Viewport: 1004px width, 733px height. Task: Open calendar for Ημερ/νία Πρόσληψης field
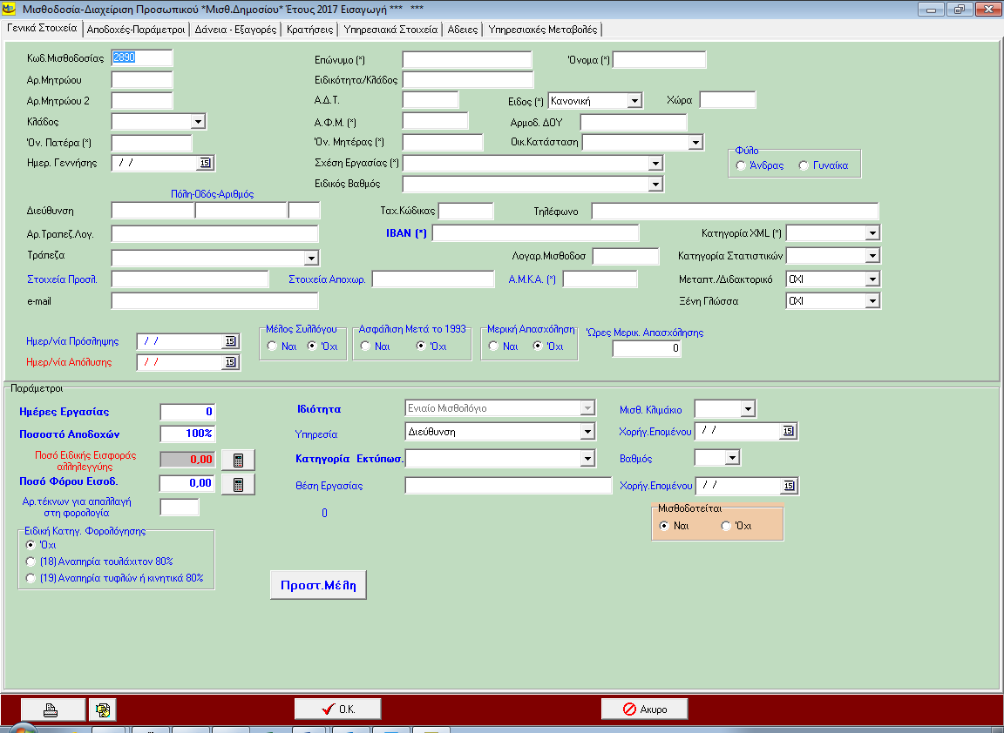[230, 341]
